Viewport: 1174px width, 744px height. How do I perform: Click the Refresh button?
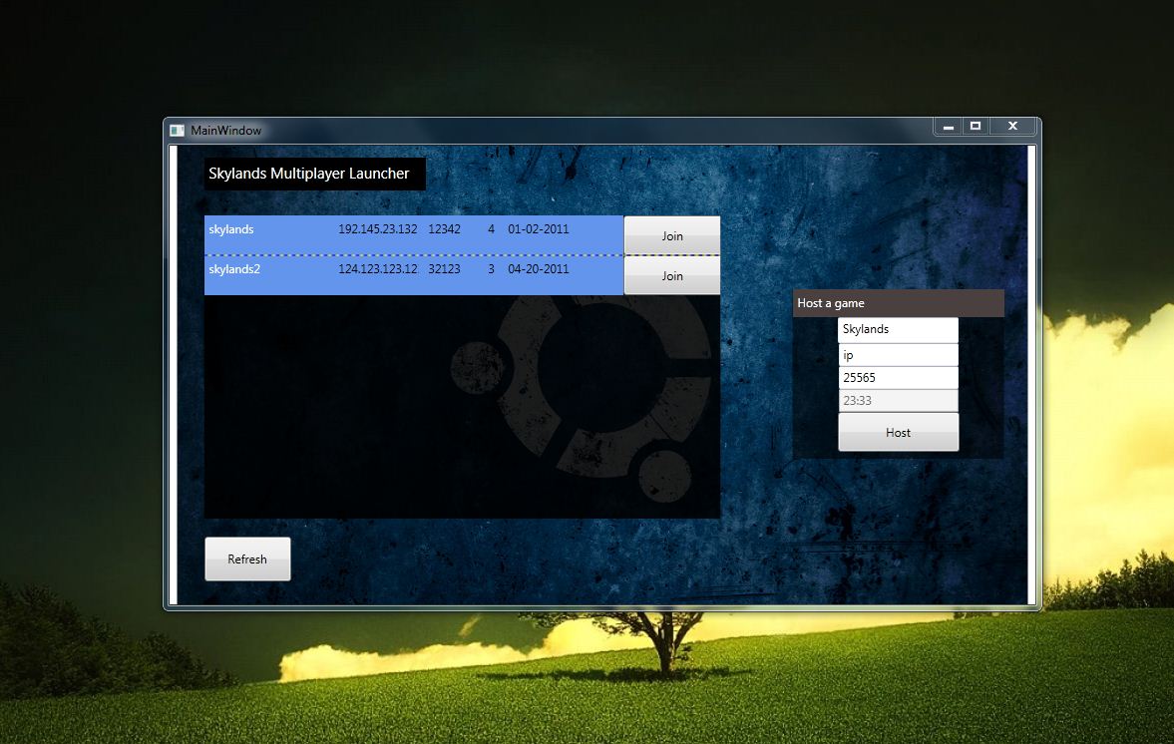click(x=247, y=559)
